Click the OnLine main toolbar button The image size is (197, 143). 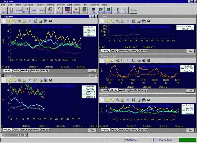[42, 10]
